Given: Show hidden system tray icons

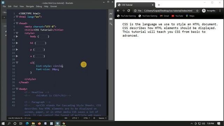Looking at the screenshot, I should point(192,124).
